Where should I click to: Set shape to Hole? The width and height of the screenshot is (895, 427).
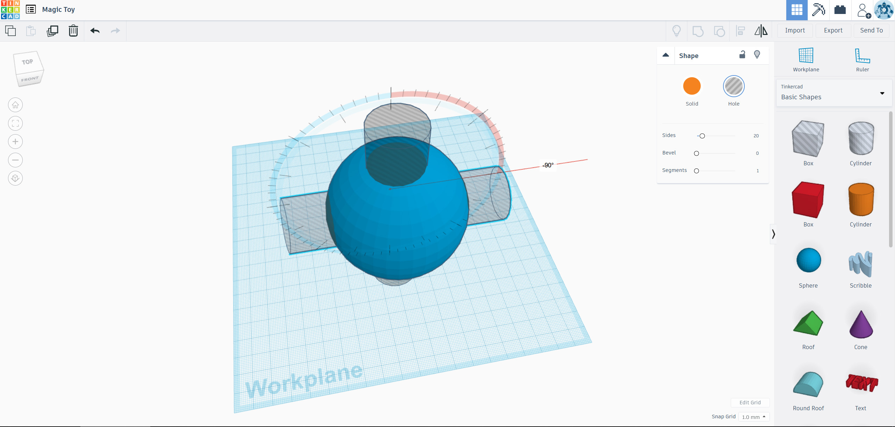click(x=734, y=86)
